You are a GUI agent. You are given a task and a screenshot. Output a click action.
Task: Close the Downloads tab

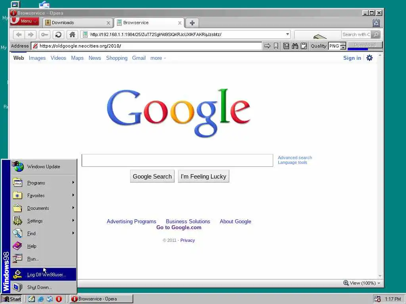pyautogui.click(x=108, y=23)
